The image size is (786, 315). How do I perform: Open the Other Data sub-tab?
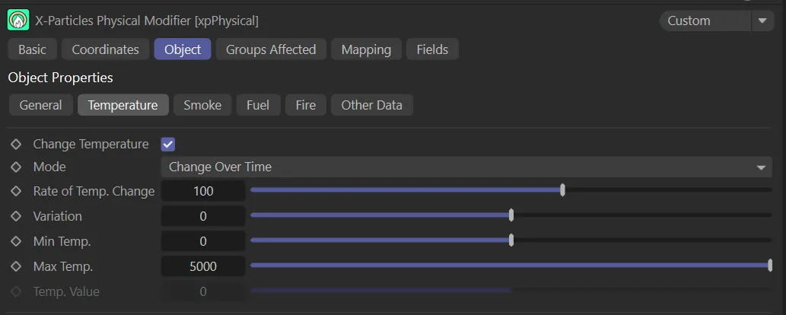(x=371, y=105)
